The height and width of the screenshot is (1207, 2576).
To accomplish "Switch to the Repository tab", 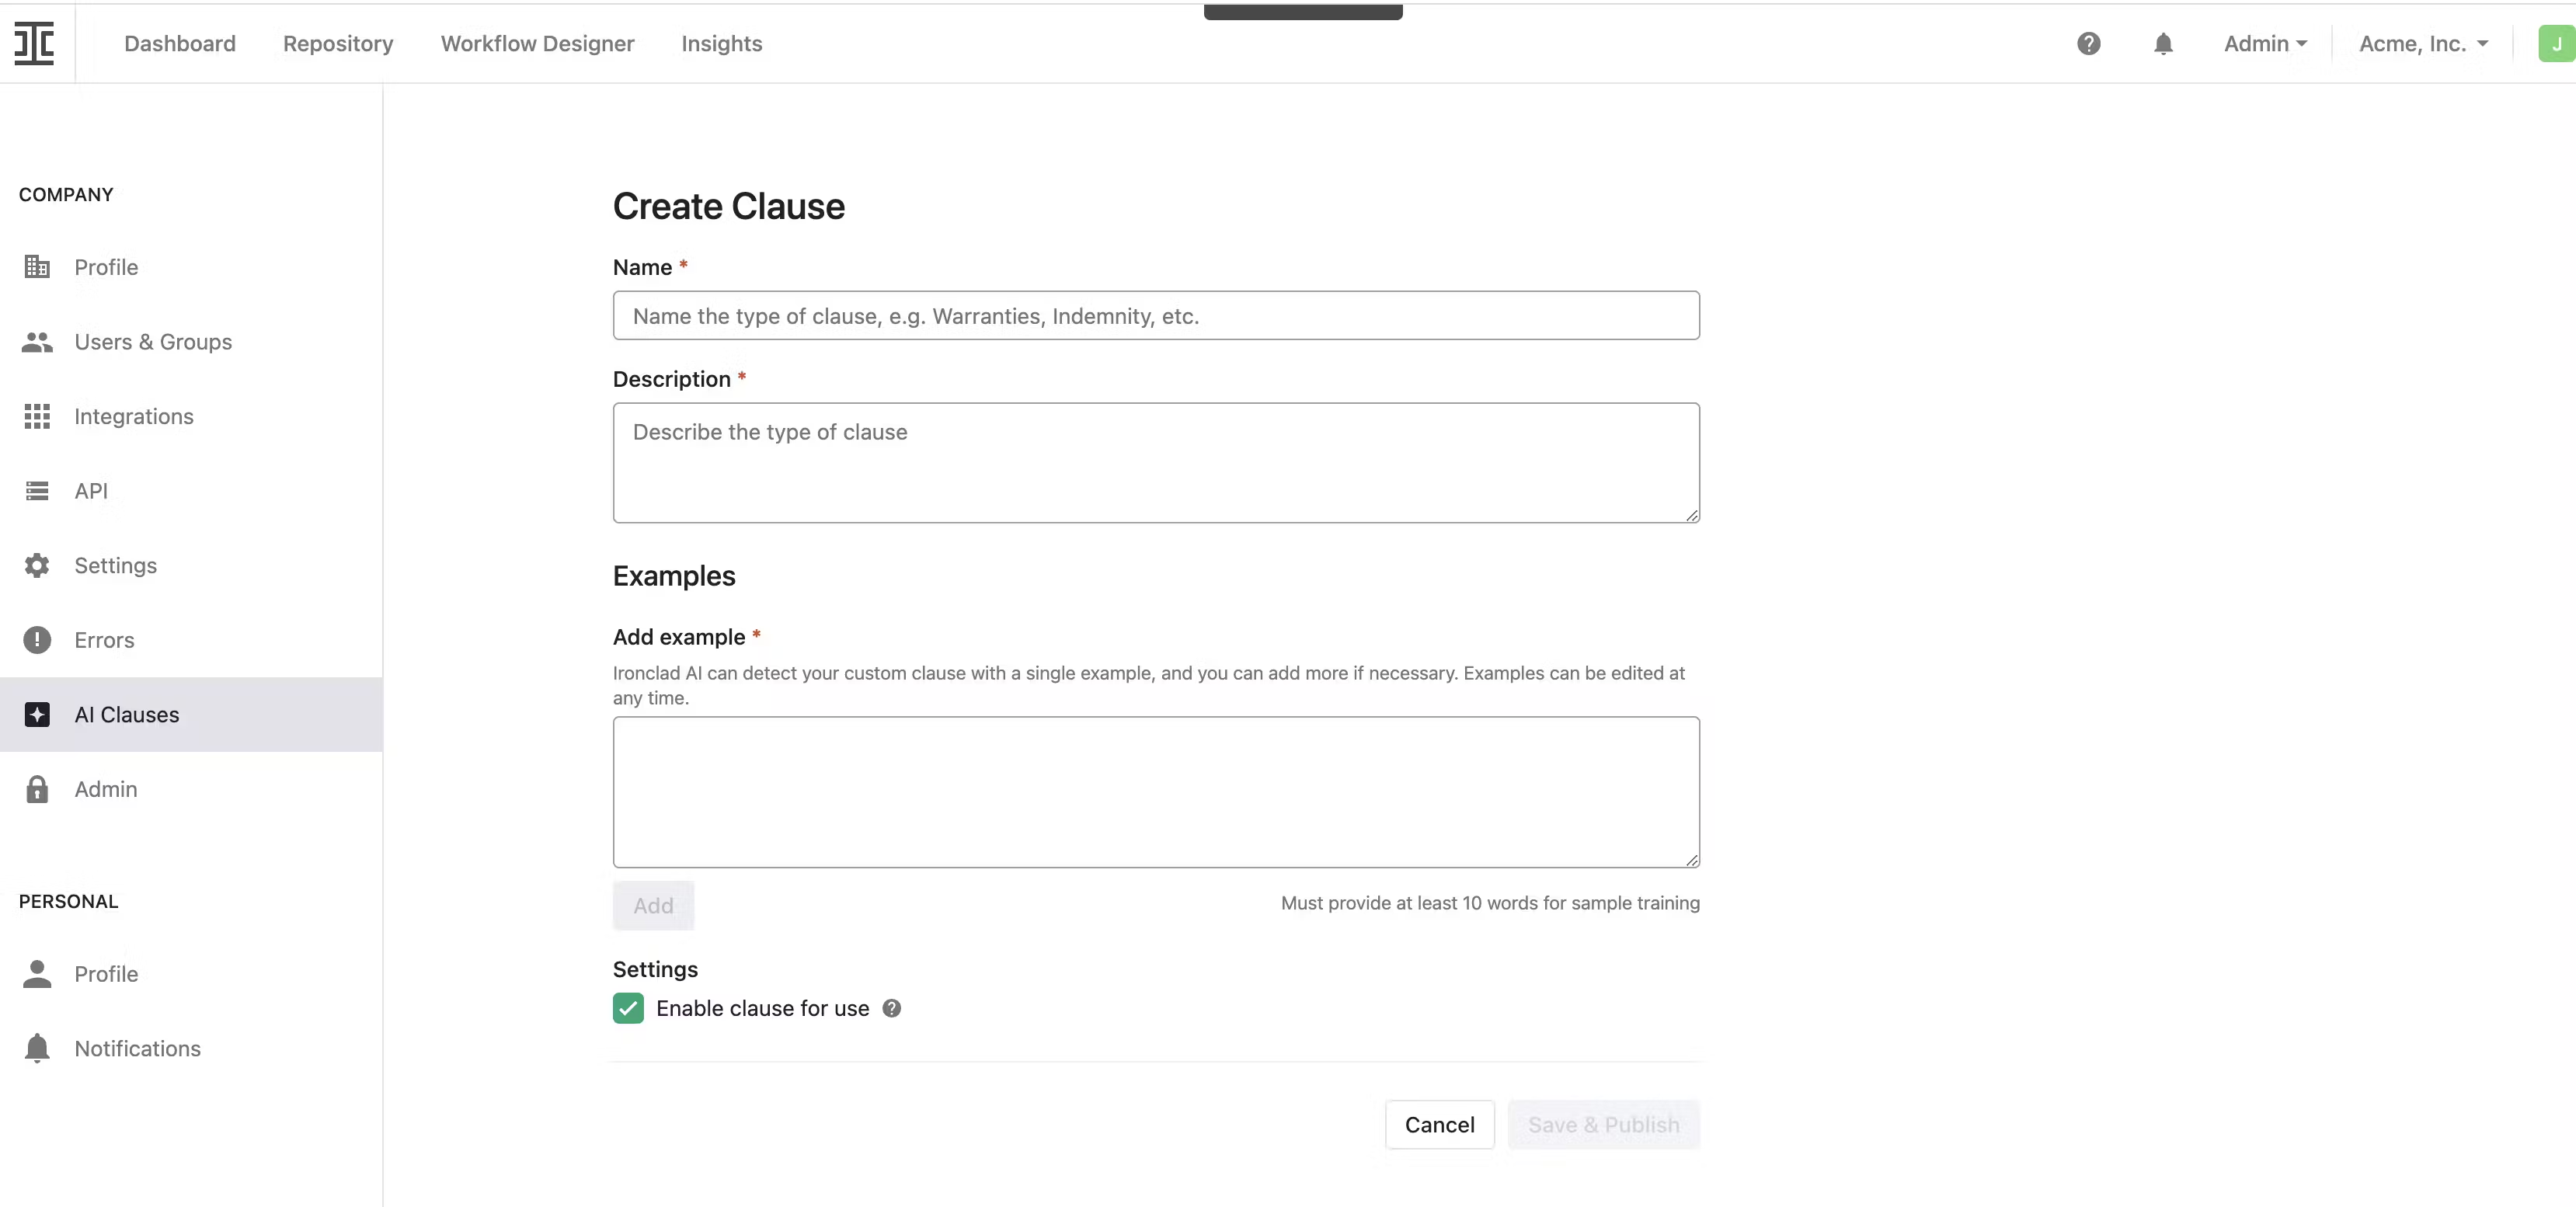I will tap(338, 43).
